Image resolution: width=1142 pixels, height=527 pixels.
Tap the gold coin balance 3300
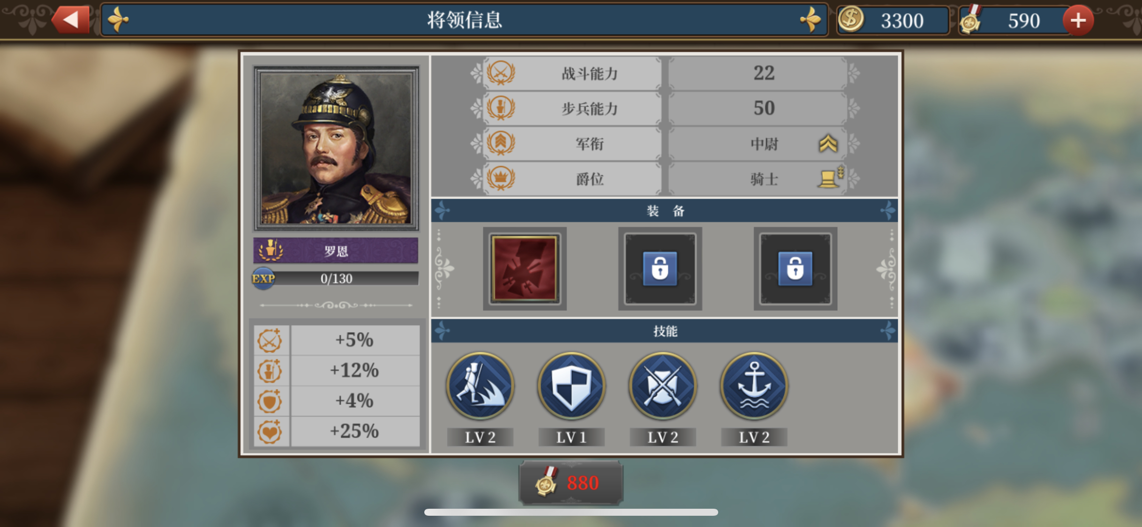(893, 20)
